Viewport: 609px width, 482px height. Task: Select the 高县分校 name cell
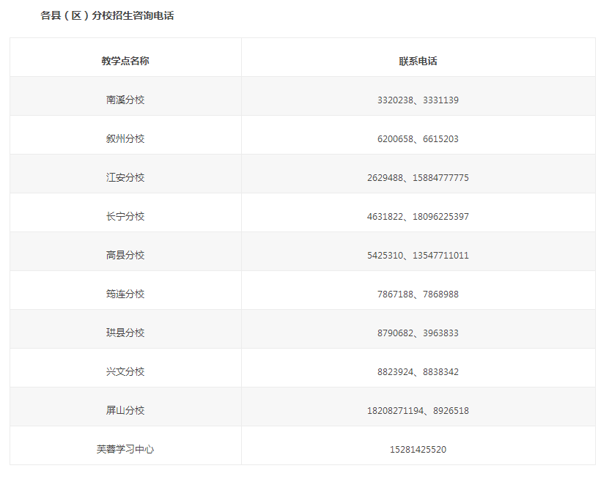coord(125,255)
